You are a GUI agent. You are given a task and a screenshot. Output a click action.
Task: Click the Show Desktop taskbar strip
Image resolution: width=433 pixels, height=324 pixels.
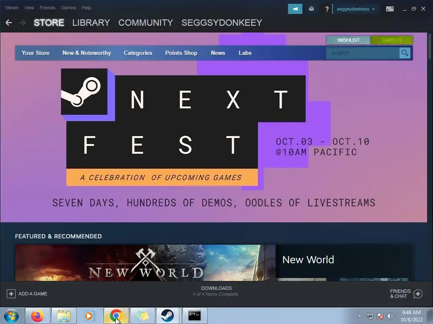click(430, 316)
